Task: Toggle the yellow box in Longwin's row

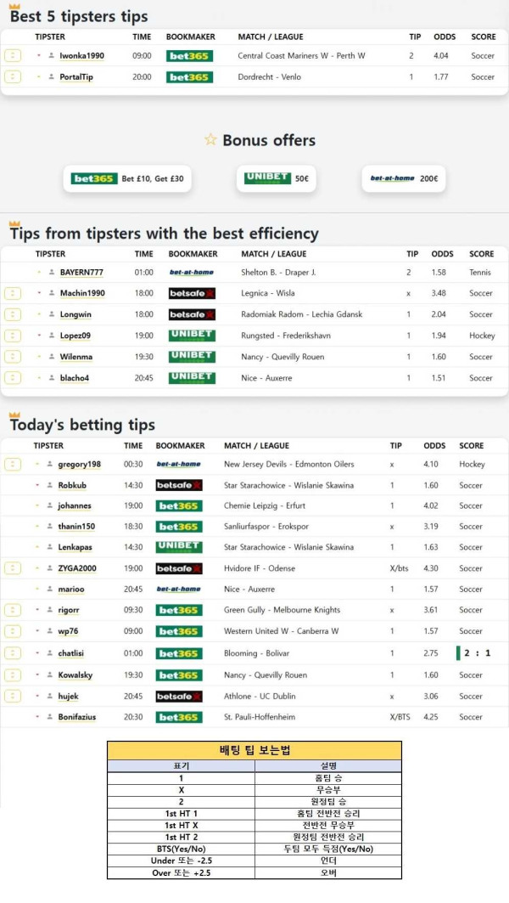Action: tap(13, 314)
